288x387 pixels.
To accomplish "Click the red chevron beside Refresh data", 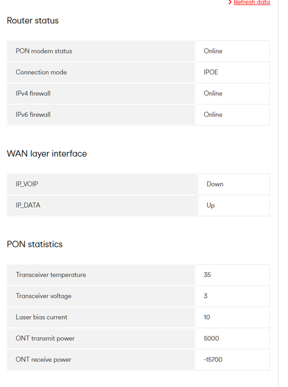I will pos(230,2).
